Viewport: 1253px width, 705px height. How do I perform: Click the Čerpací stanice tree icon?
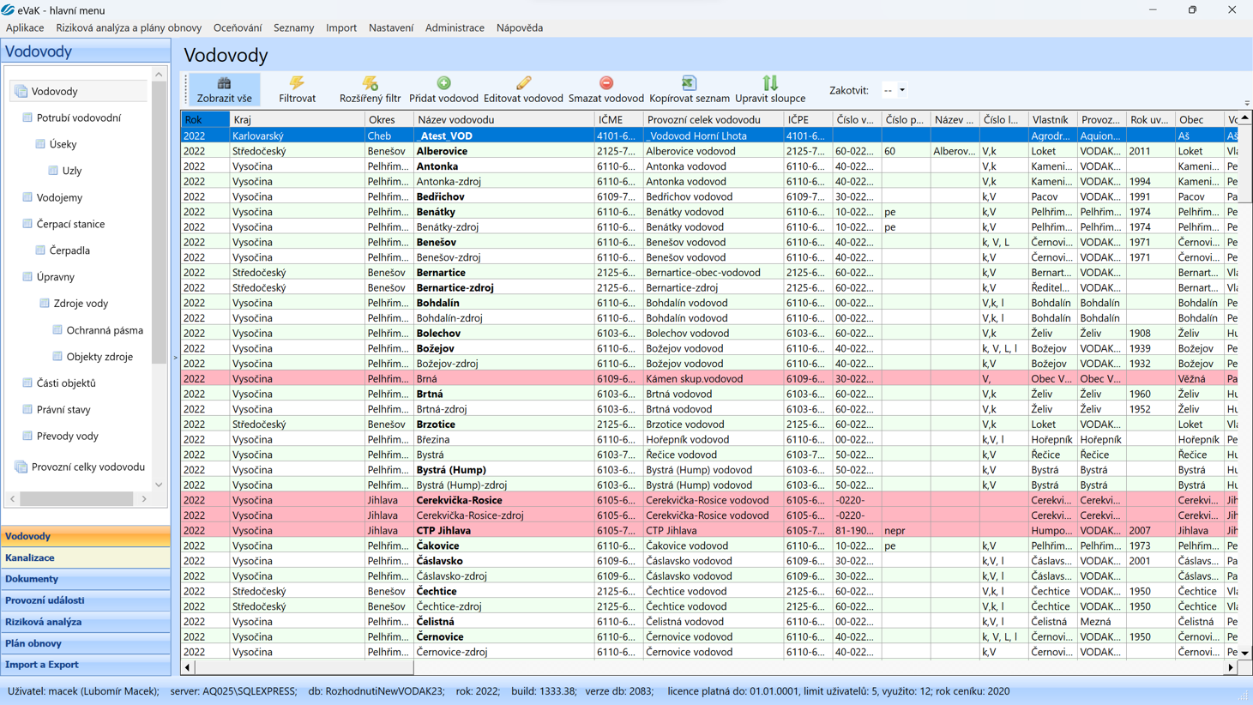click(x=27, y=224)
